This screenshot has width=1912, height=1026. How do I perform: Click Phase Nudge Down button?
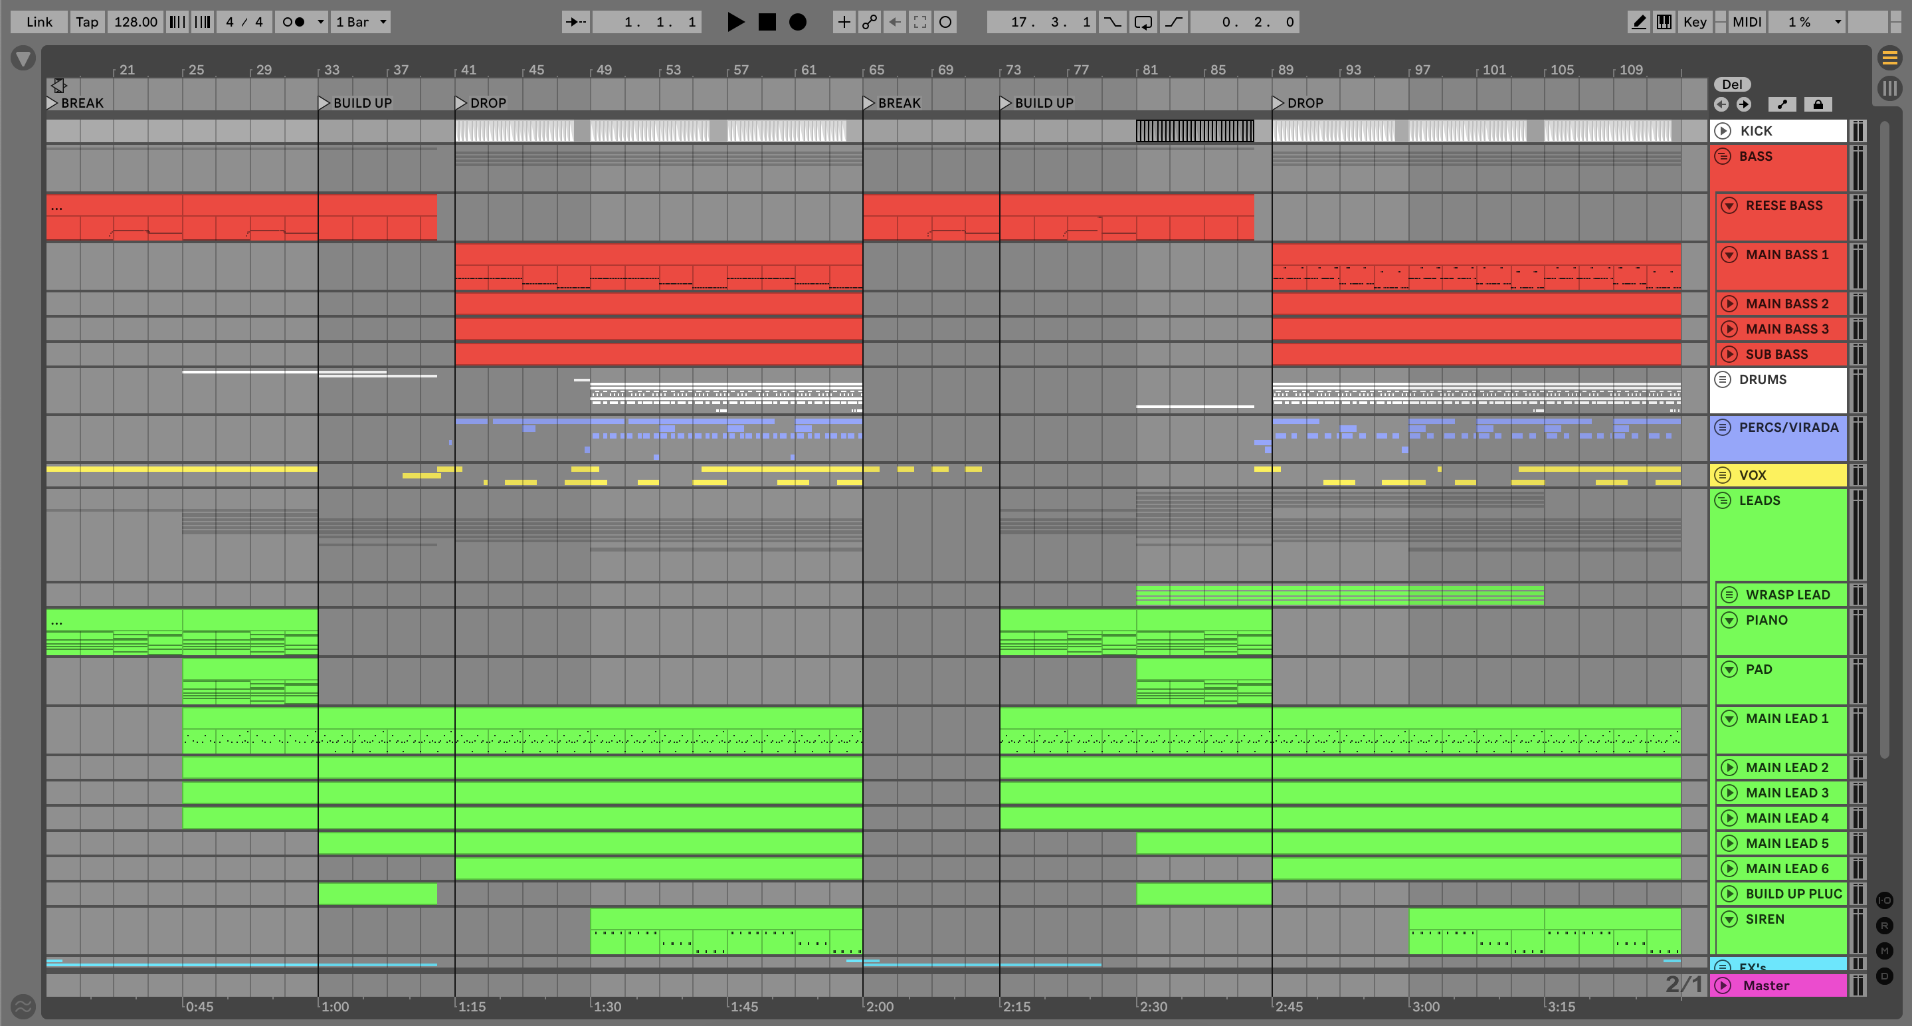tap(177, 23)
